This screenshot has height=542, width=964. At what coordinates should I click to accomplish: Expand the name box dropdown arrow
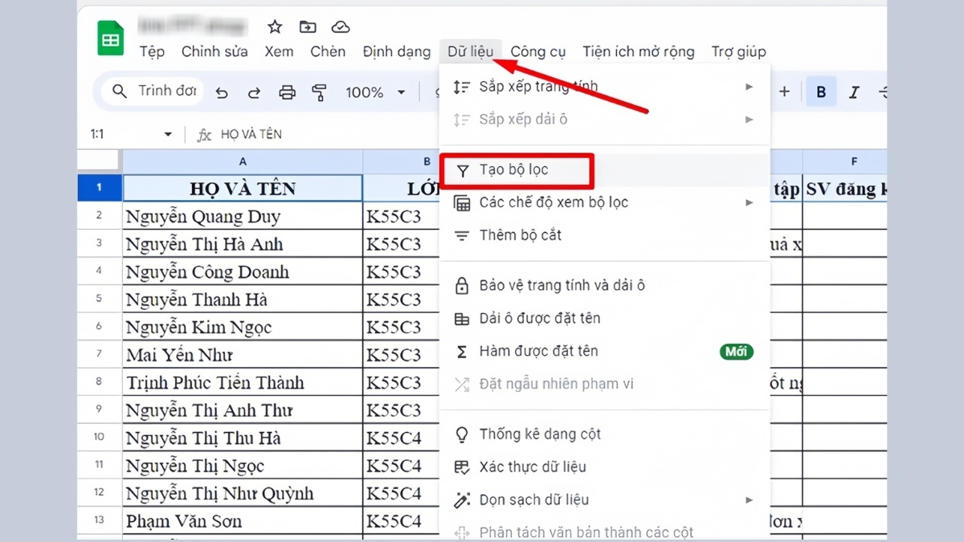[168, 134]
